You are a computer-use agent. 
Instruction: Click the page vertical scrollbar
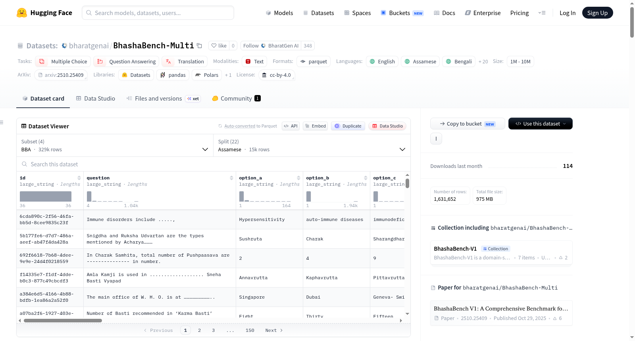click(x=632, y=22)
